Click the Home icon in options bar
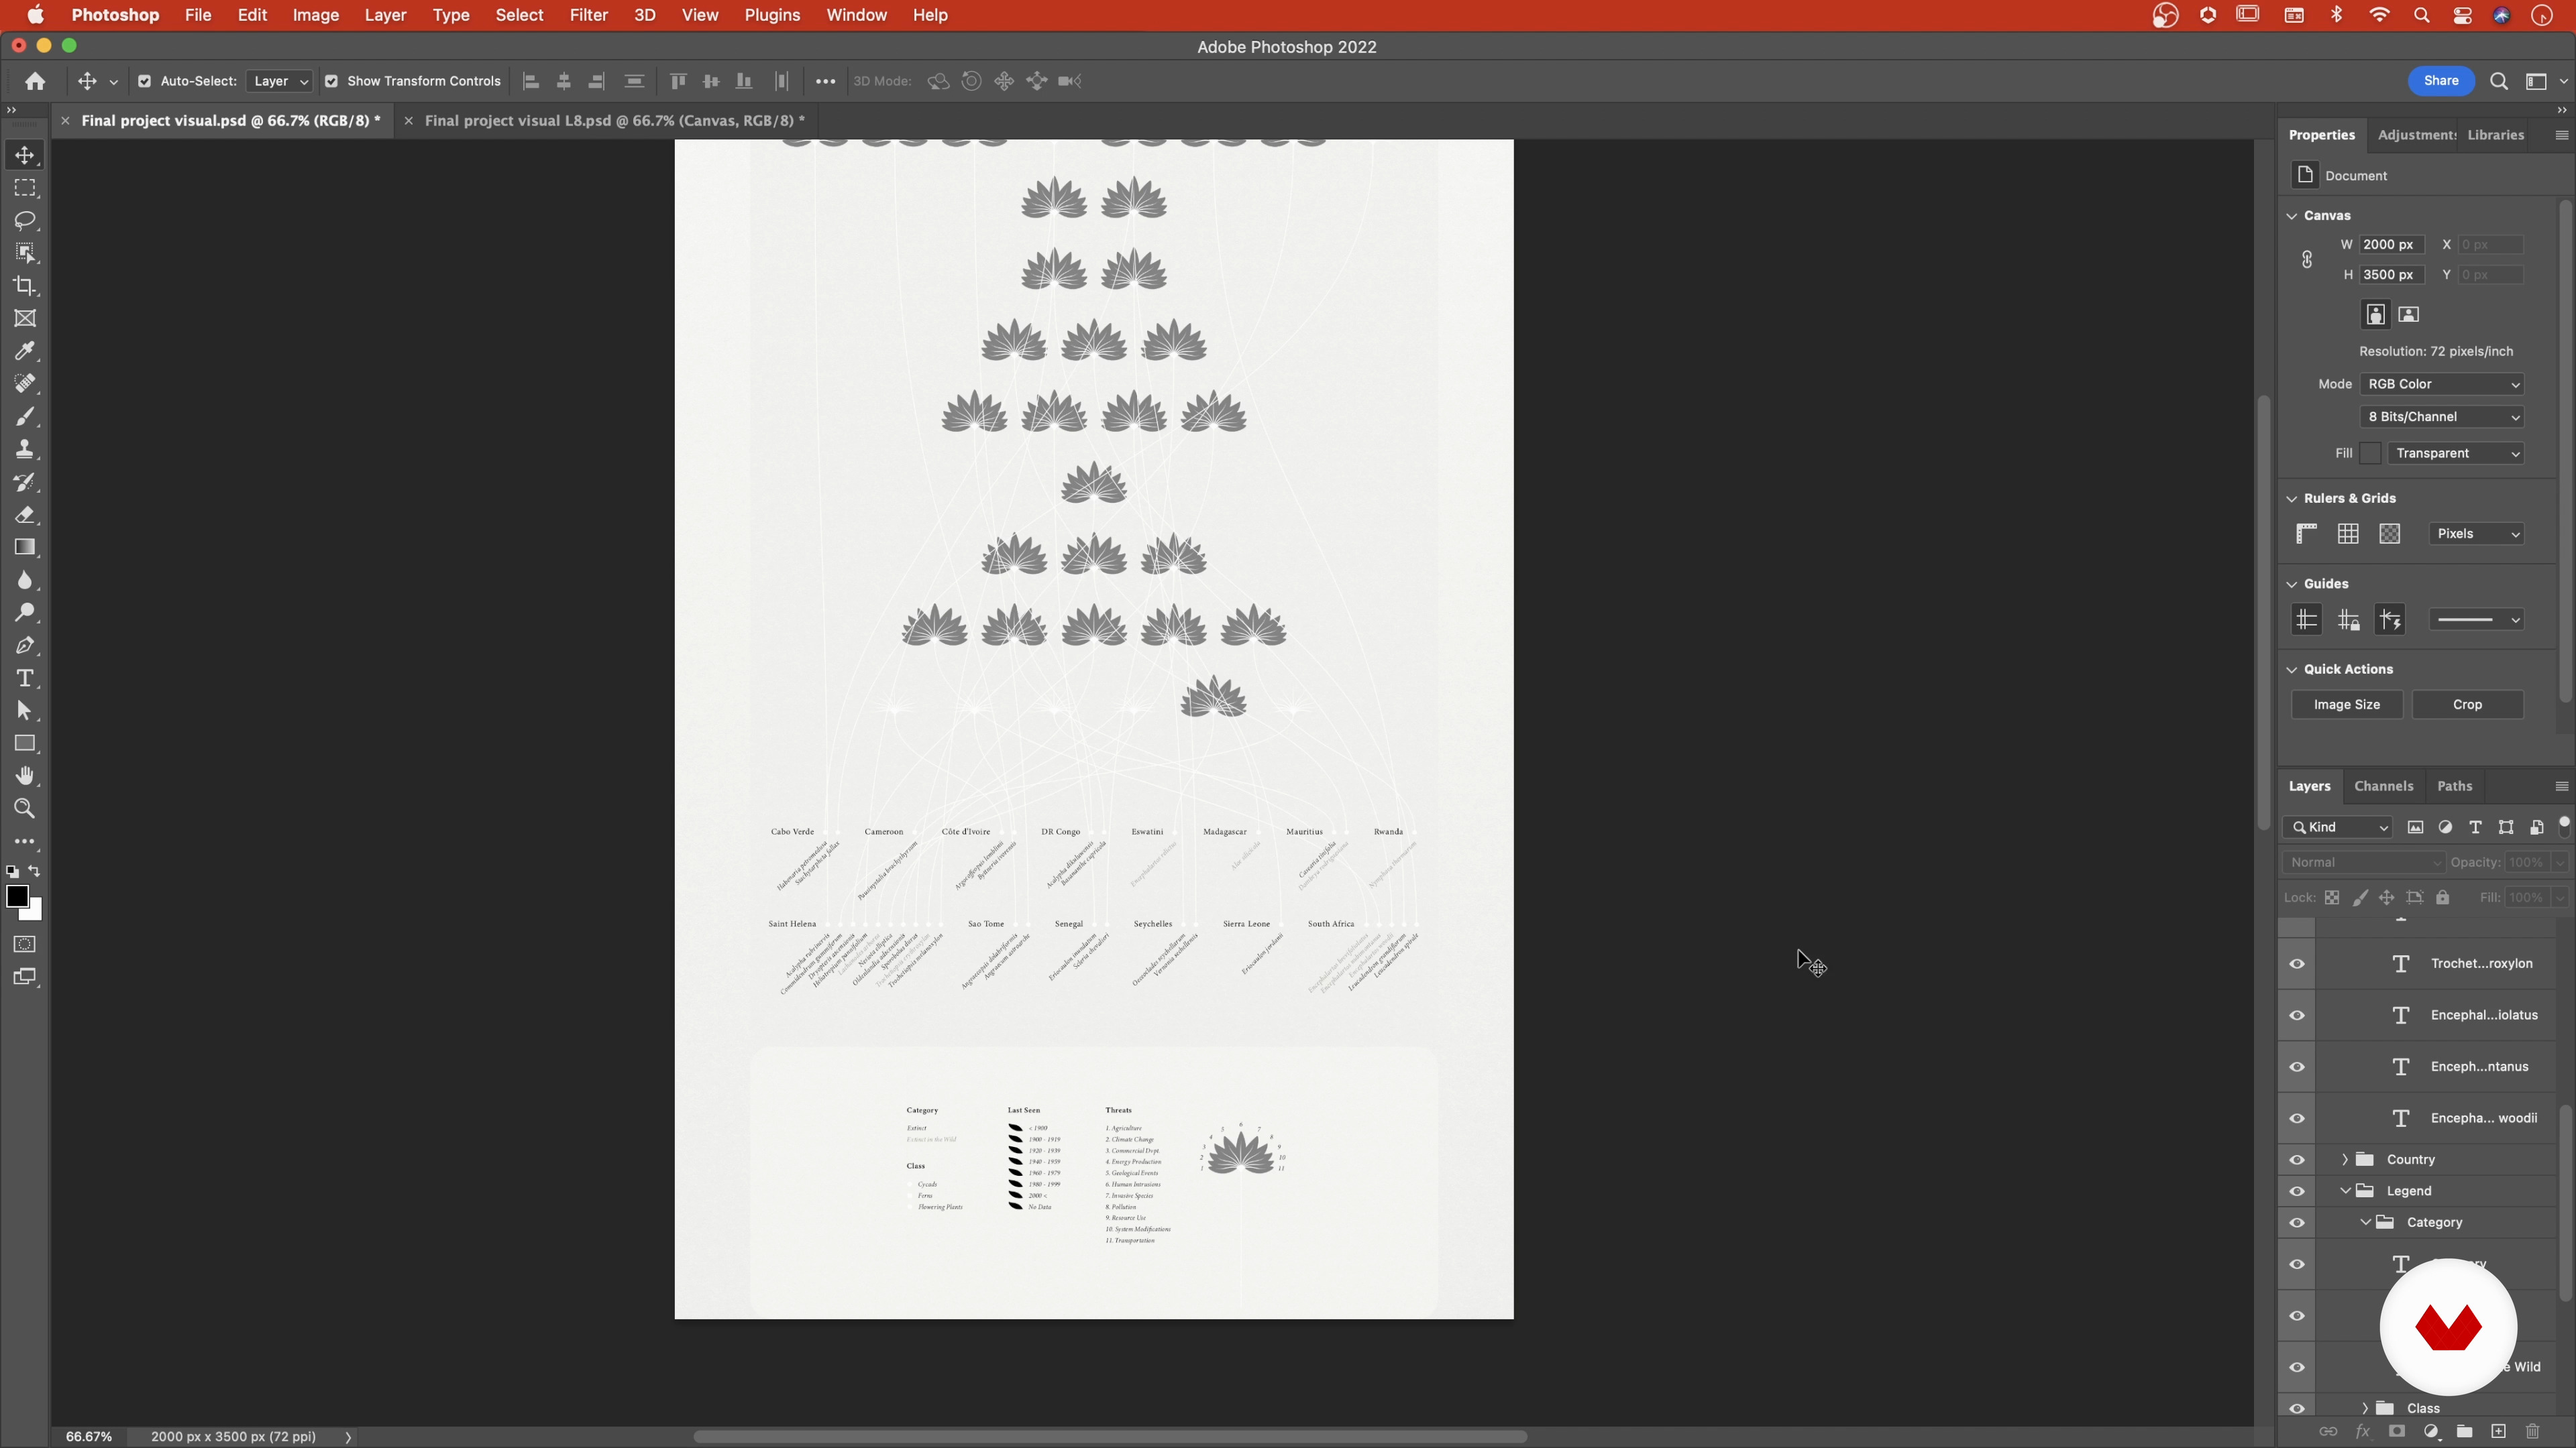 tap(35, 81)
